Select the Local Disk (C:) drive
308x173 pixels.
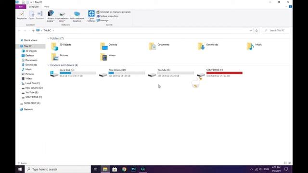73,73
